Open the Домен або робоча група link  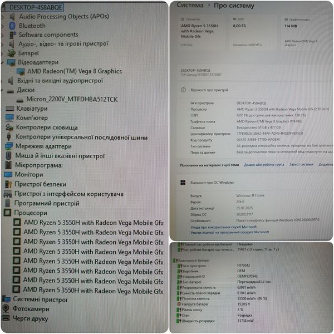tap(264, 165)
